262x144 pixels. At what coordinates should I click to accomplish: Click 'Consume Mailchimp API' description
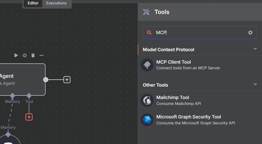click(179, 103)
